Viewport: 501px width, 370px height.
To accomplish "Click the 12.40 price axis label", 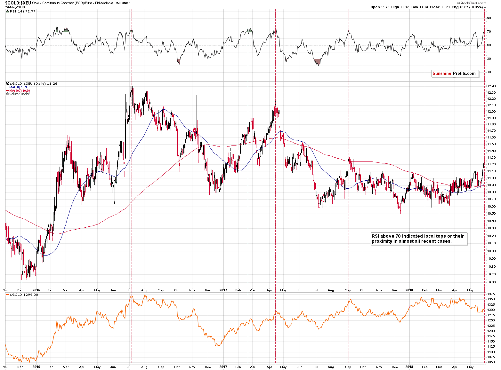I will click(x=491, y=86).
